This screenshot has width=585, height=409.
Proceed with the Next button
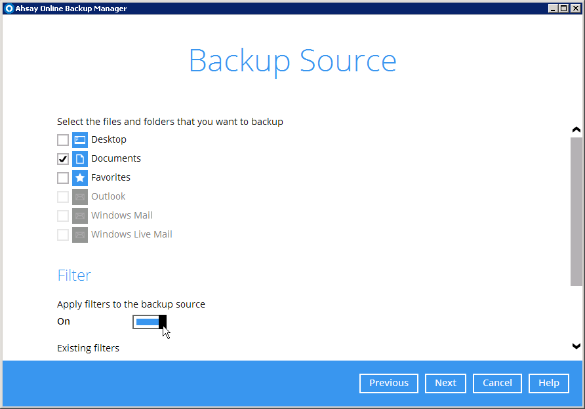coord(445,383)
